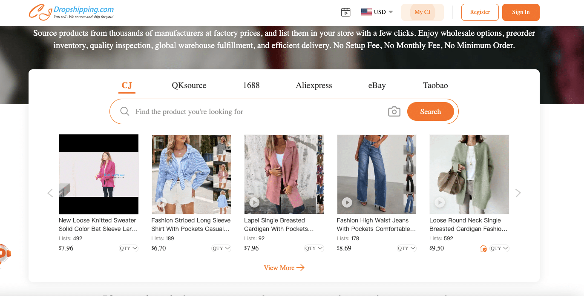Screen dimensions: 584x296
Task: Open My CJ
Action: 422,12
